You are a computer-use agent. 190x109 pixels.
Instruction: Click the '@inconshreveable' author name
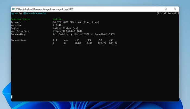35,13
